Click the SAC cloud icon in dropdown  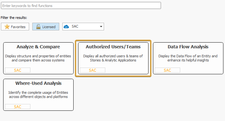pyautogui.click(x=66, y=27)
